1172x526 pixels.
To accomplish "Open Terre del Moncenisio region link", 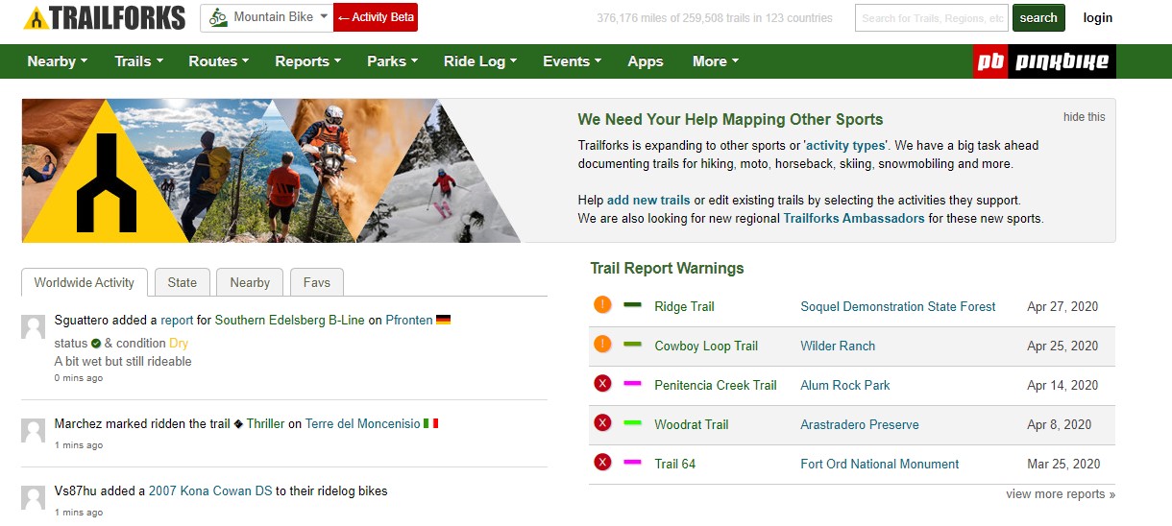I will pyautogui.click(x=362, y=424).
